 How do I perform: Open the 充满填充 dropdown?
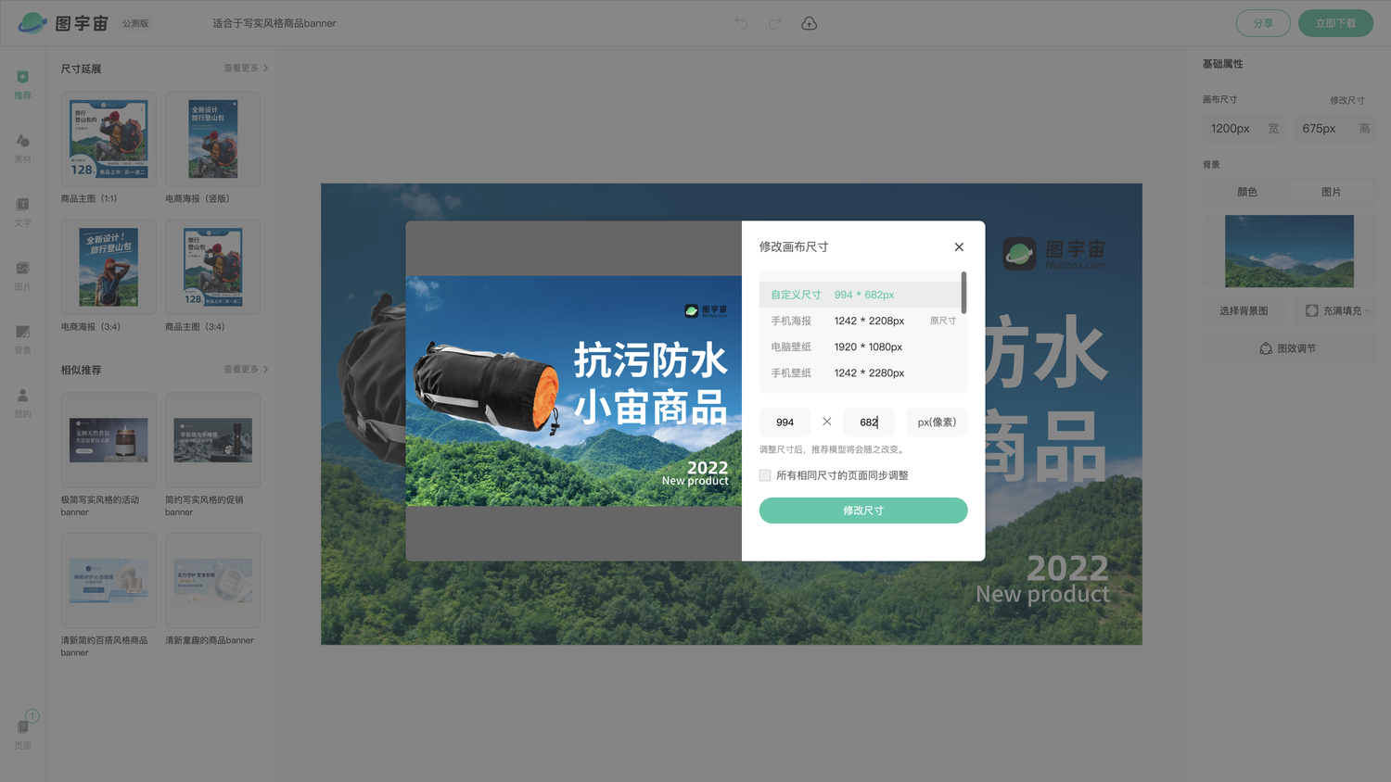pyautogui.click(x=1336, y=310)
